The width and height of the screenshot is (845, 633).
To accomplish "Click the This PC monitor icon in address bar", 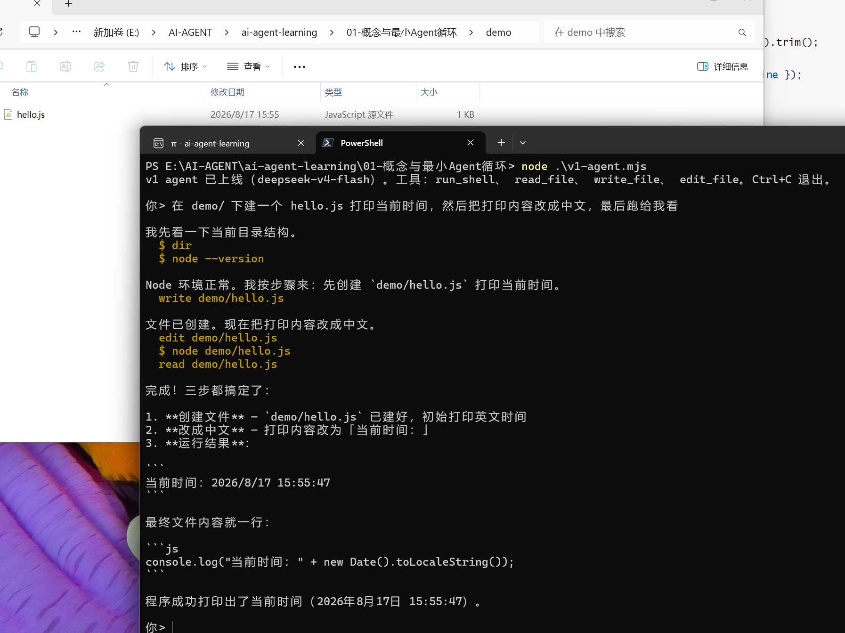I will click(34, 32).
